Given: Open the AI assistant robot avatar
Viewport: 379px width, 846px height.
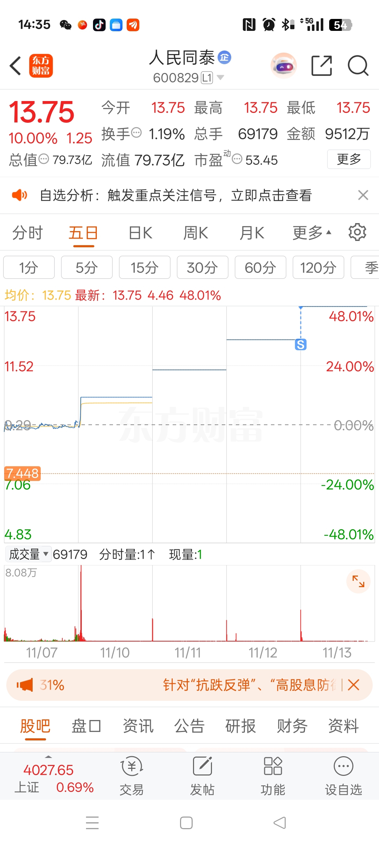Looking at the screenshot, I should point(284,66).
